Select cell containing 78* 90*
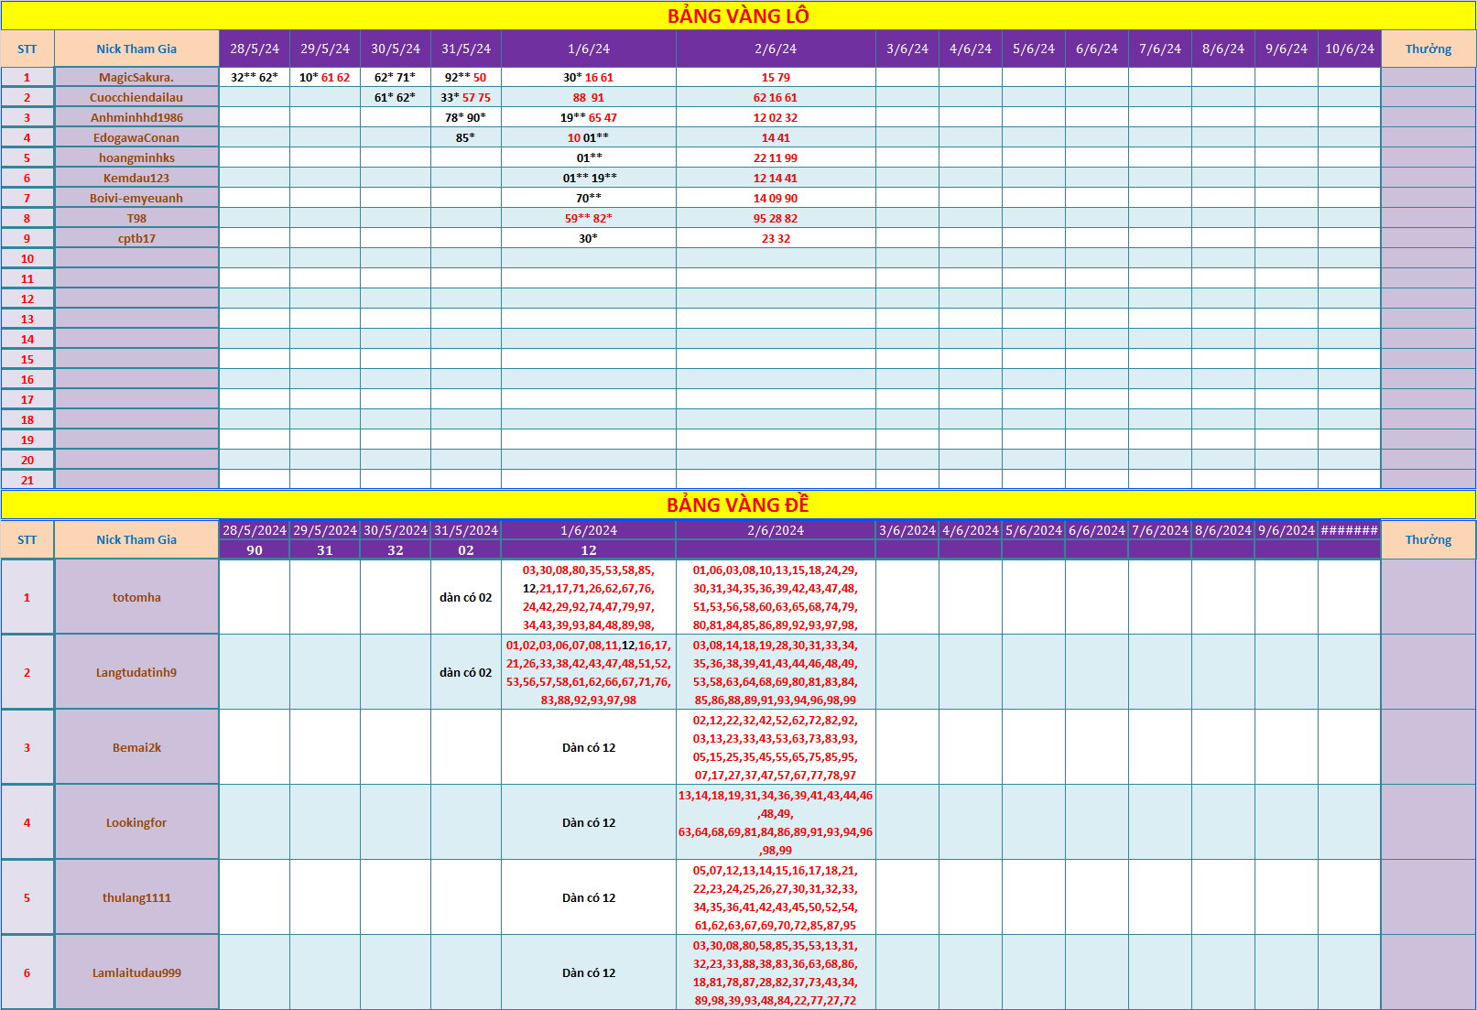This screenshot has width=1477, height=1010. (466, 117)
